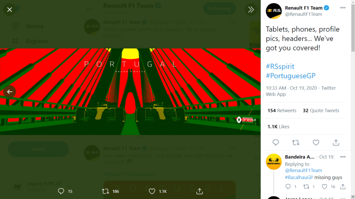Click the retweet icon in the tweet sidebar

(x=296, y=142)
